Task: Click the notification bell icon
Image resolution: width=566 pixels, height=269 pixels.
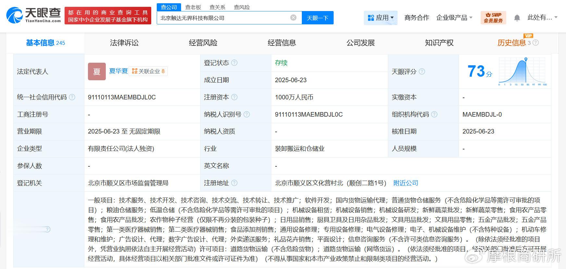Action: pyautogui.click(x=517, y=18)
